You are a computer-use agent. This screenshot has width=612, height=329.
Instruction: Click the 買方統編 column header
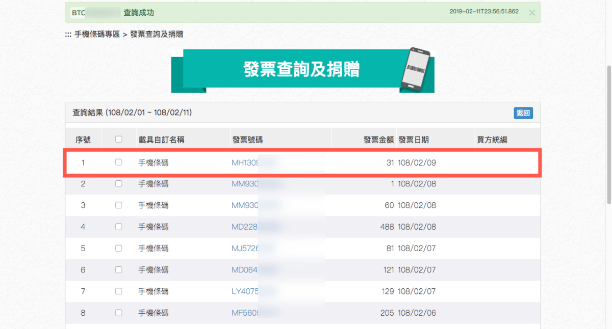click(x=492, y=140)
